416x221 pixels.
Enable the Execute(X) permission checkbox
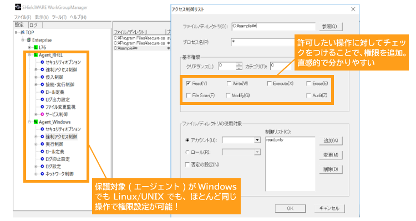[269, 83]
